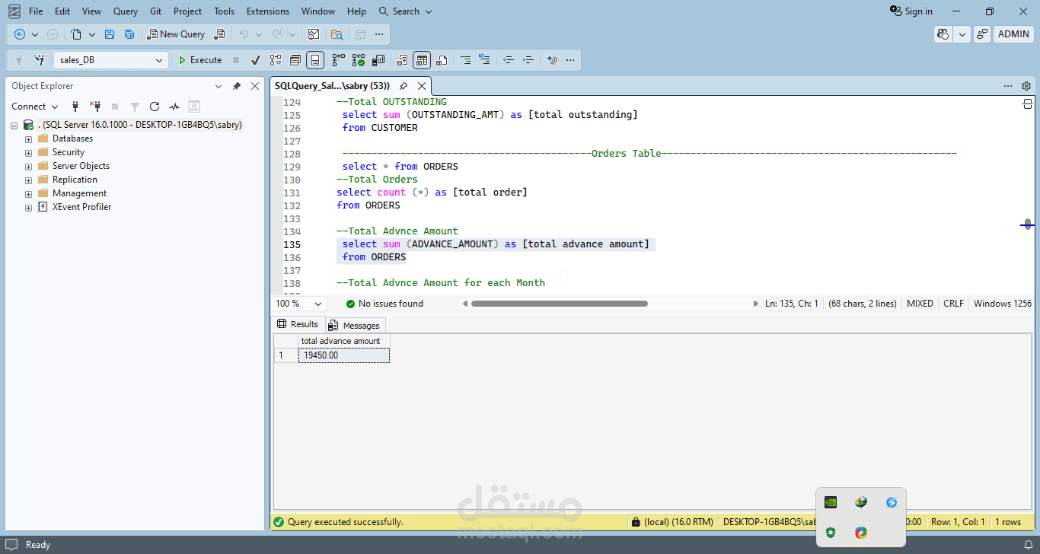Open the green shield security tray icon
Image resolution: width=1040 pixels, height=554 pixels.
pos(831,533)
